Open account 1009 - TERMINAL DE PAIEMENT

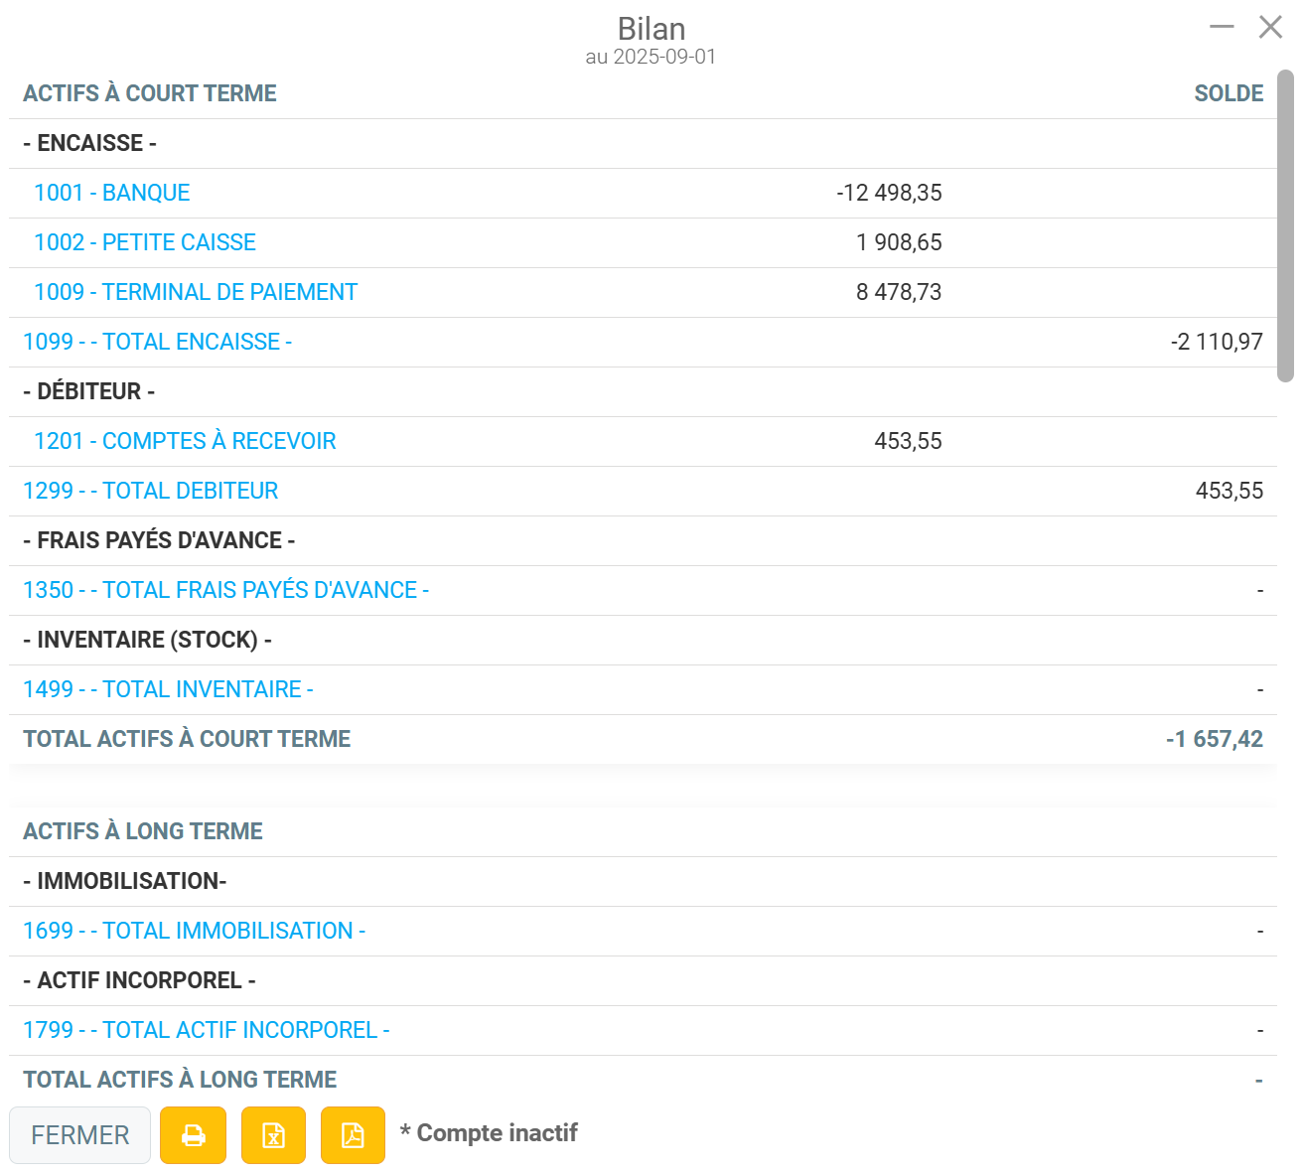click(196, 292)
